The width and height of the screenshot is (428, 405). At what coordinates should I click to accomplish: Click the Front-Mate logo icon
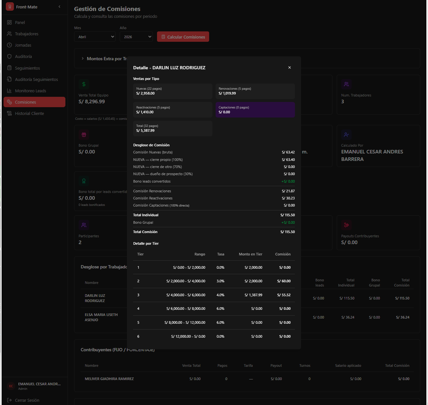[x=10, y=7]
